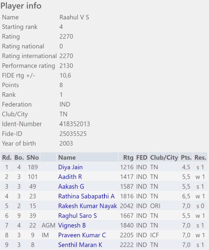Click the IM title in round 8 row
209x250 pixels.
[45, 235]
